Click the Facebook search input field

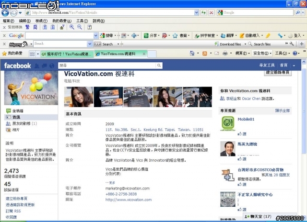point(107,66)
